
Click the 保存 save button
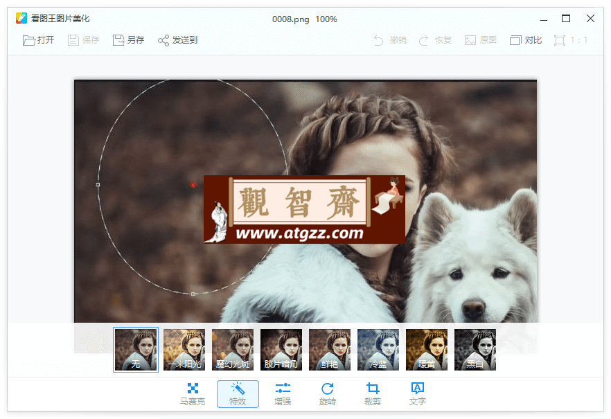83,40
